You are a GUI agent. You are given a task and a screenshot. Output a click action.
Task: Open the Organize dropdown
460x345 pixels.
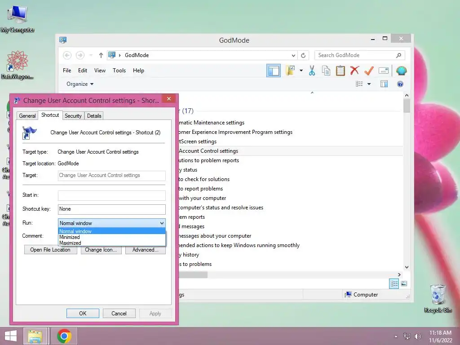point(80,84)
